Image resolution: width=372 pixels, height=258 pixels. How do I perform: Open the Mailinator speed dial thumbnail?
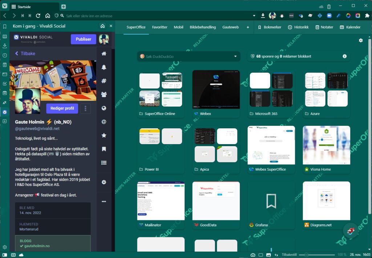tap(161, 201)
